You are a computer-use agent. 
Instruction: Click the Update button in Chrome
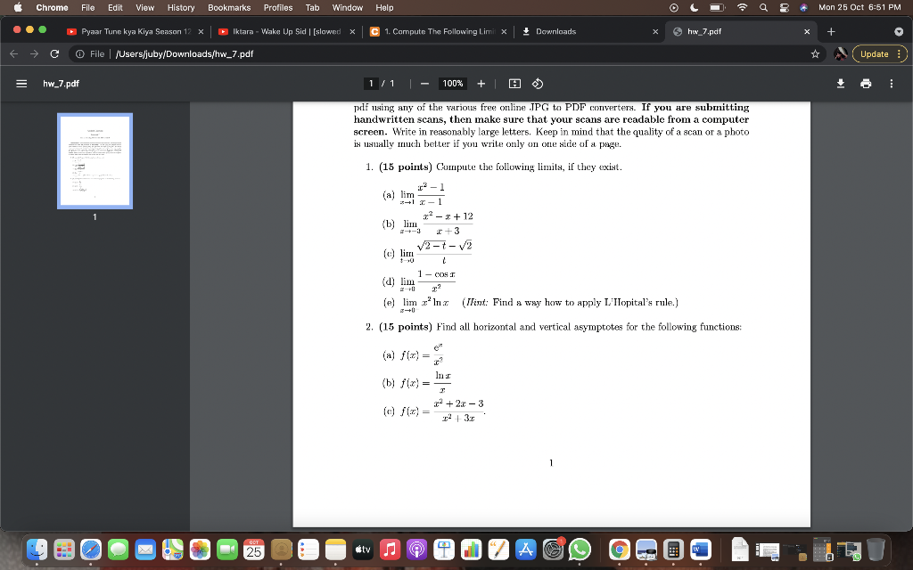879,54
